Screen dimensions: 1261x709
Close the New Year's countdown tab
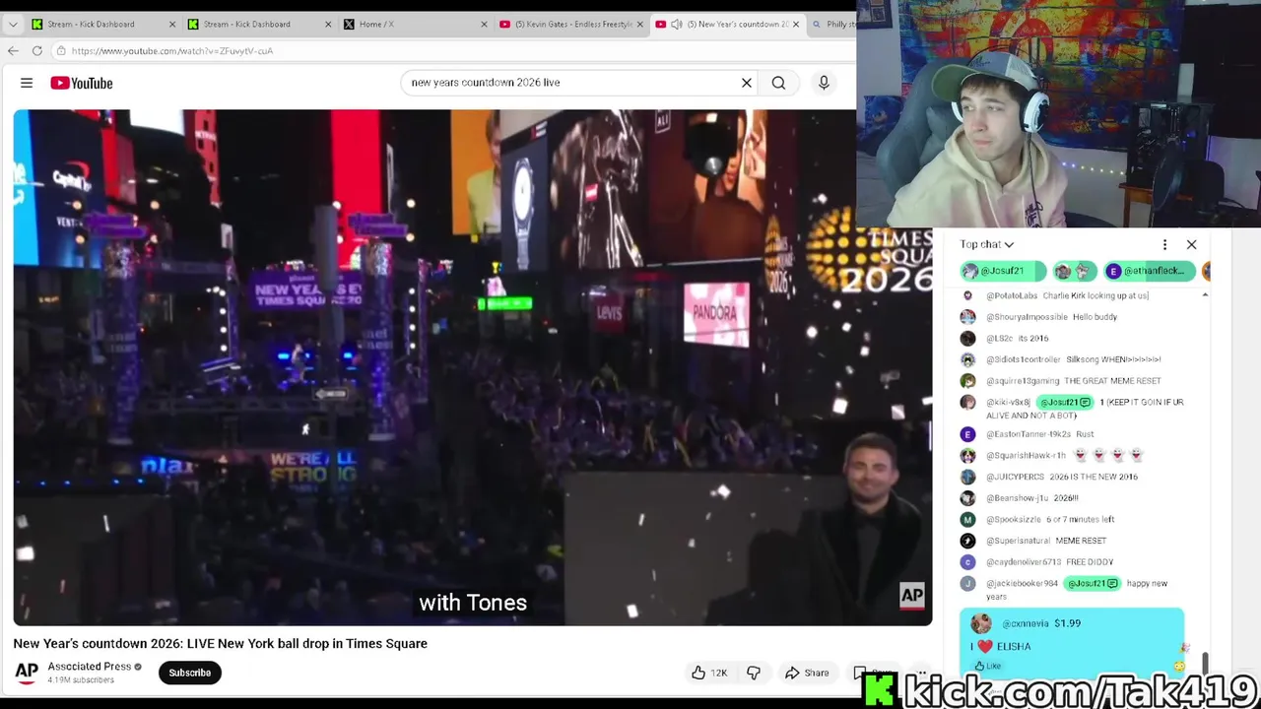click(796, 24)
